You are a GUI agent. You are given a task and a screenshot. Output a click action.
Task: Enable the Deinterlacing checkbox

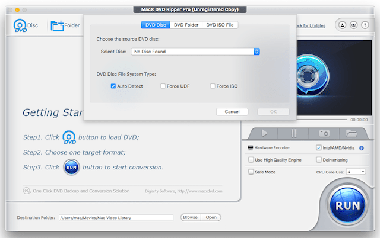click(319, 160)
